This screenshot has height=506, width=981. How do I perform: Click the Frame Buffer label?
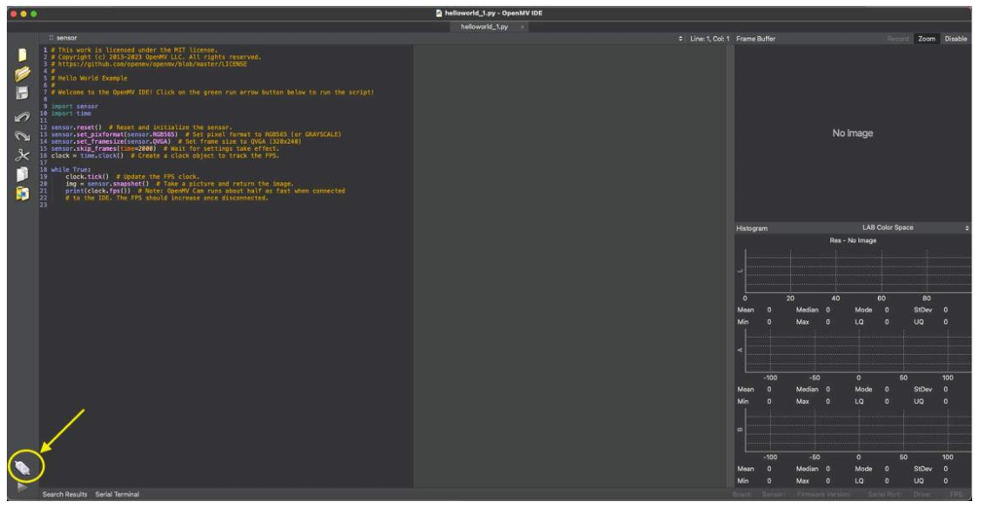point(756,39)
